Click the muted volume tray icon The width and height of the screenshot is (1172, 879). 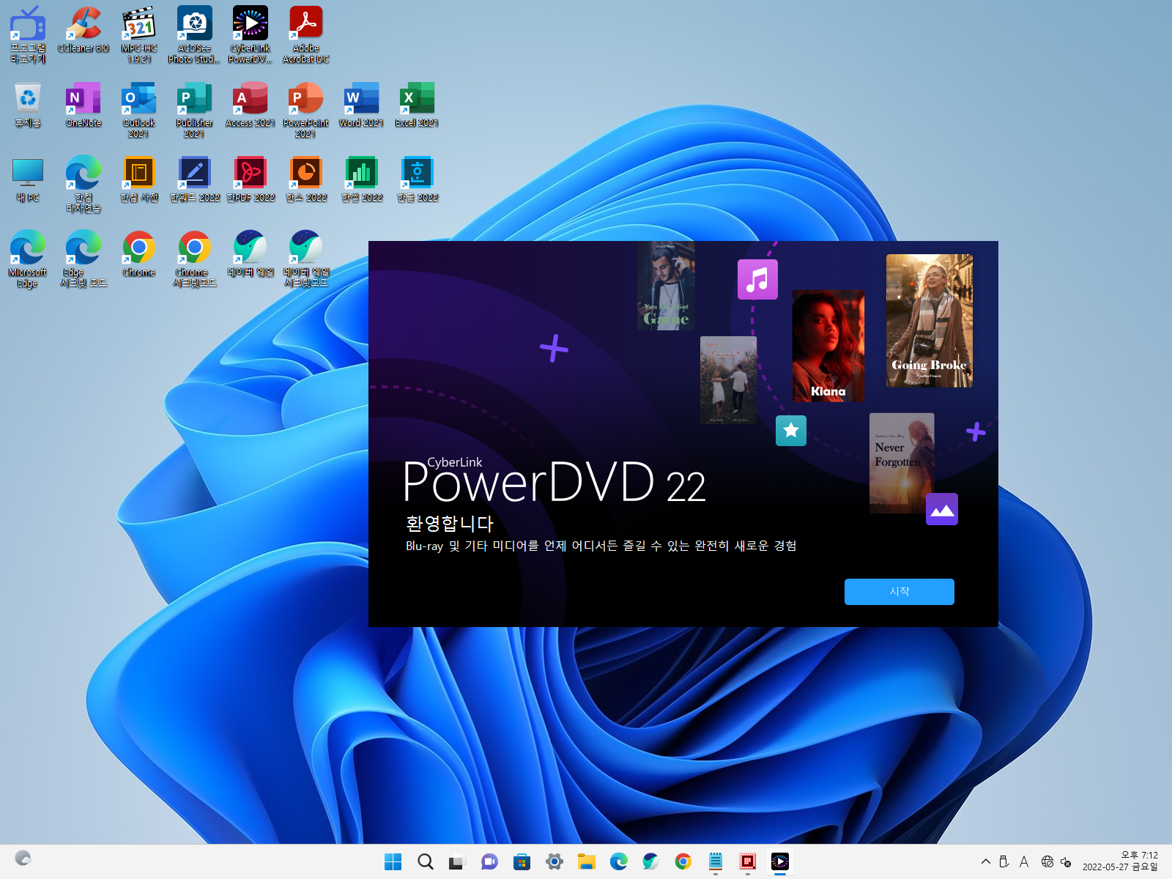pyautogui.click(x=1066, y=861)
